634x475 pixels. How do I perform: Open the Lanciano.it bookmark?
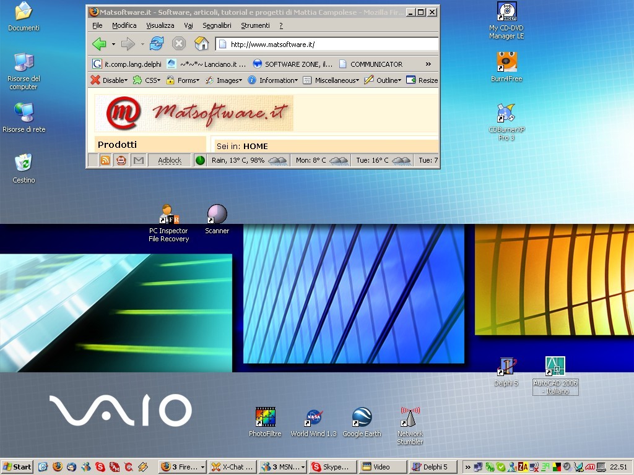tap(207, 64)
